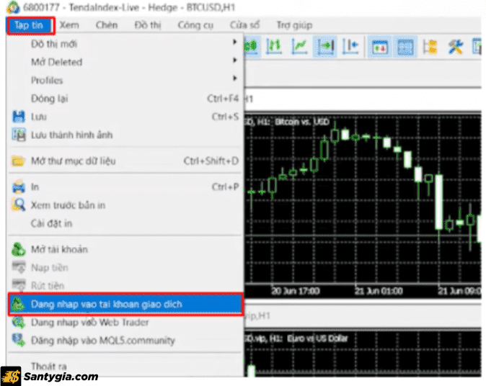486x386 pixels.
Task: Click the Lưu thành hình ảnh icon
Action: point(18,135)
